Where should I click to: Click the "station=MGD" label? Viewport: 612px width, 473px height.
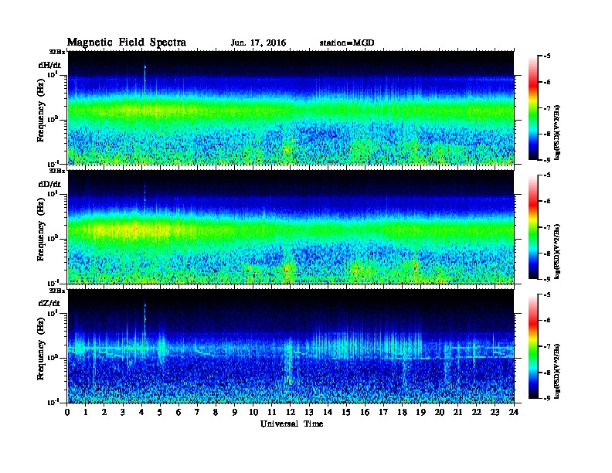coord(347,43)
